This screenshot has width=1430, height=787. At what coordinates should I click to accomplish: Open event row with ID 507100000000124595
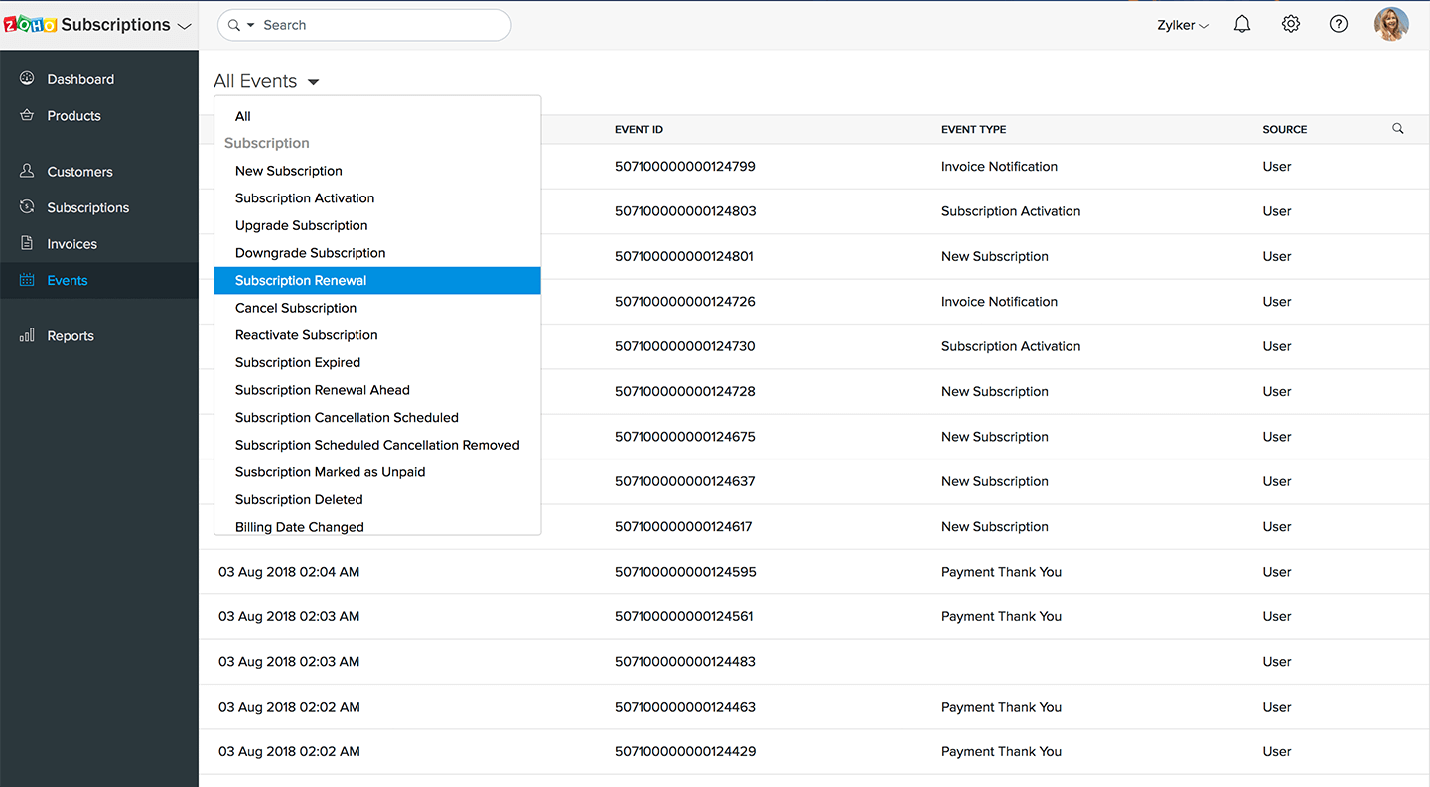pos(685,572)
